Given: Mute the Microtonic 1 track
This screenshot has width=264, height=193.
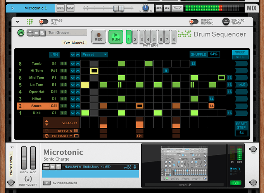Looking at the screenshot, I should (x=60, y=8).
